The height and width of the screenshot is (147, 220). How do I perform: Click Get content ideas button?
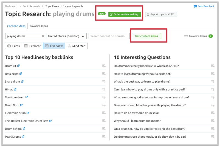[x=146, y=36]
